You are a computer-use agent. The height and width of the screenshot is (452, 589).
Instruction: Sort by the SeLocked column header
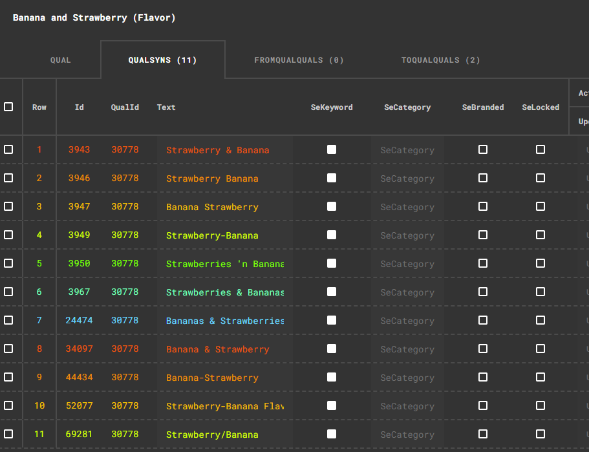click(x=541, y=107)
